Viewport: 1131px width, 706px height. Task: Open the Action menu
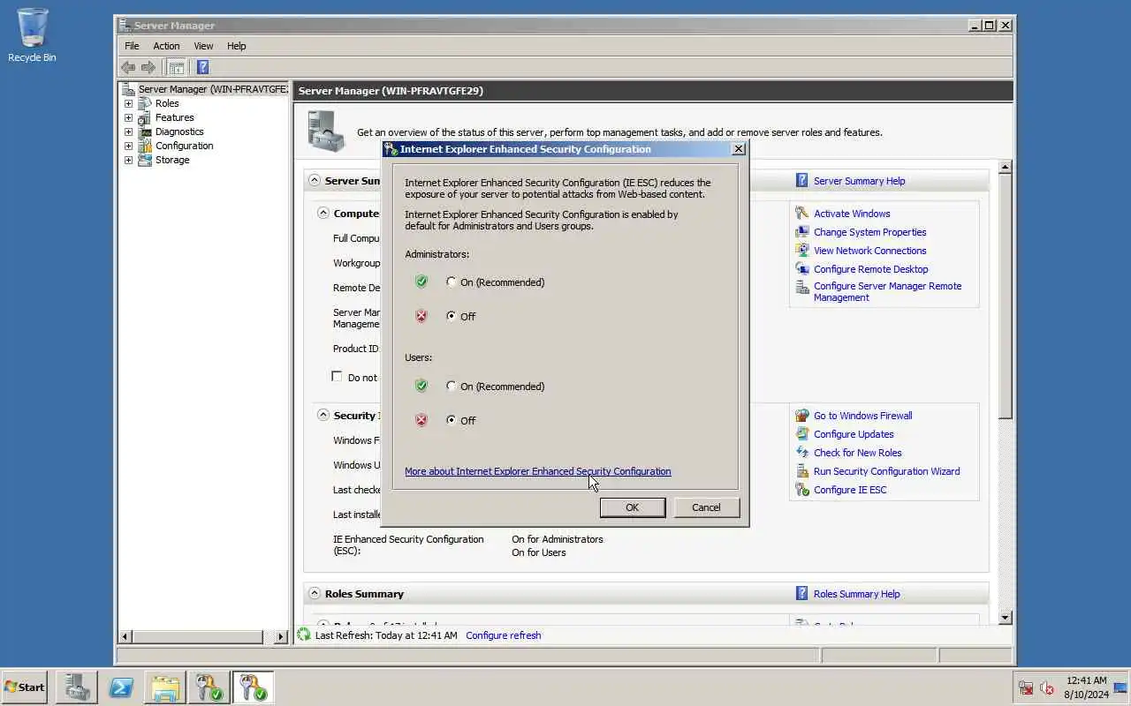coord(166,46)
